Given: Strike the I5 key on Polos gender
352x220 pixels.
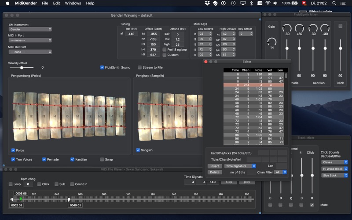Looking at the screenshot, I should point(67,116).
